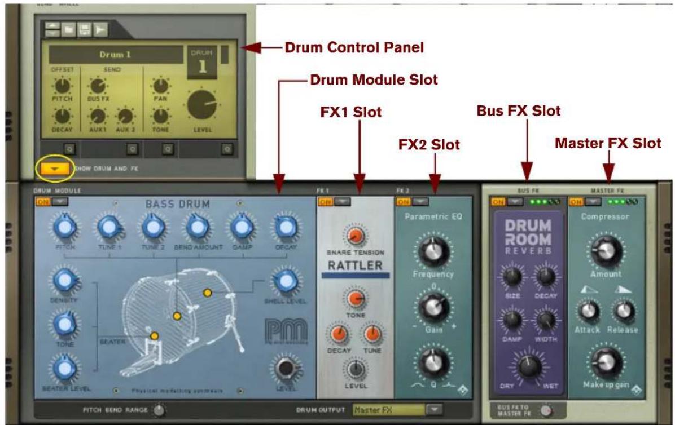Viewport: 675px width, 425px height.
Task: Click Parametric EQ Q knob
Action: [433, 364]
